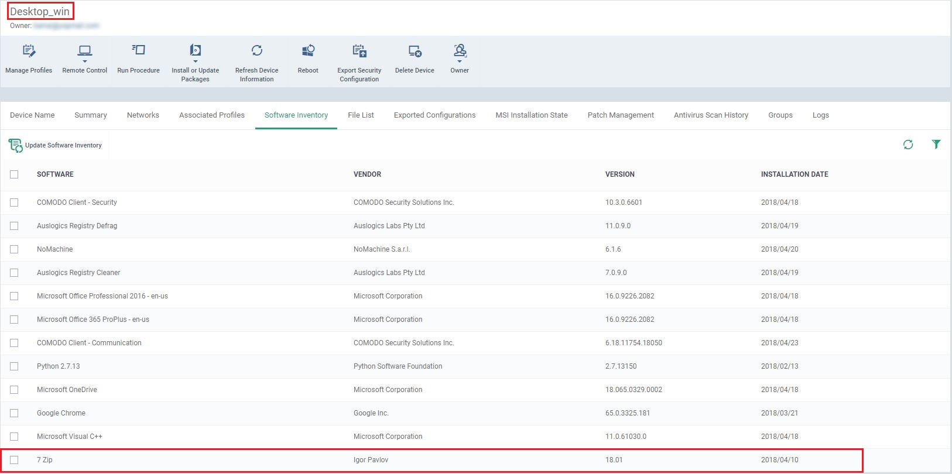Select the Software Inventory tab
Viewport: 952px width, 474px height.
(296, 115)
